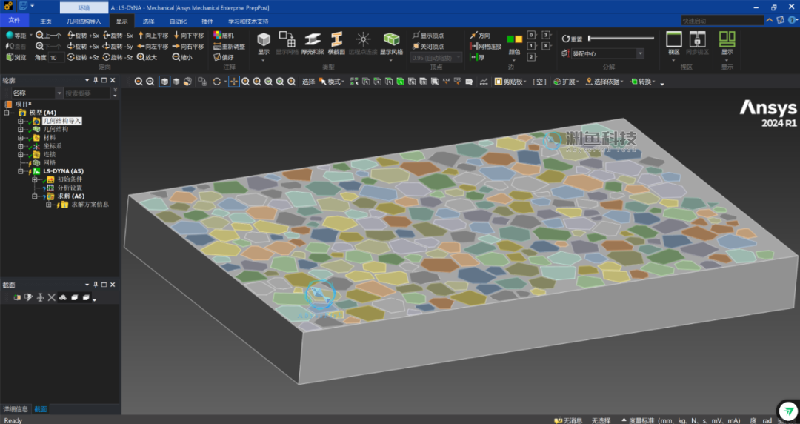Rotate view around +Sx
800x424 pixels.
(x=82, y=35)
